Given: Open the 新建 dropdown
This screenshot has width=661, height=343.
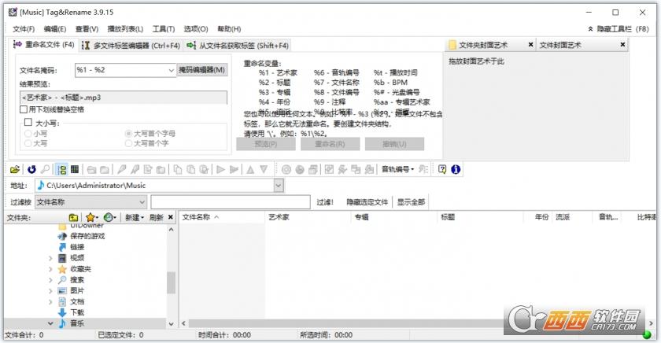Looking at the screenshot, I should pos(135,217).
